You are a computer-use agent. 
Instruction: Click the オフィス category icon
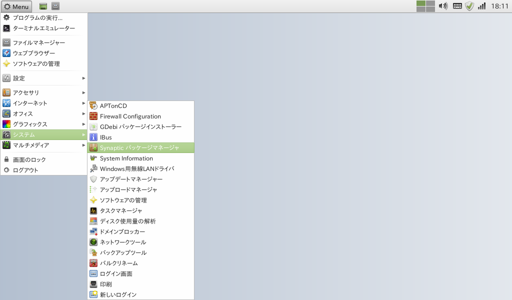[x=6, y=113]
